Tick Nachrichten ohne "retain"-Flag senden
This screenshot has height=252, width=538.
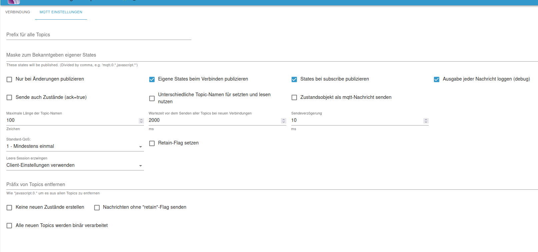point(97,207)
